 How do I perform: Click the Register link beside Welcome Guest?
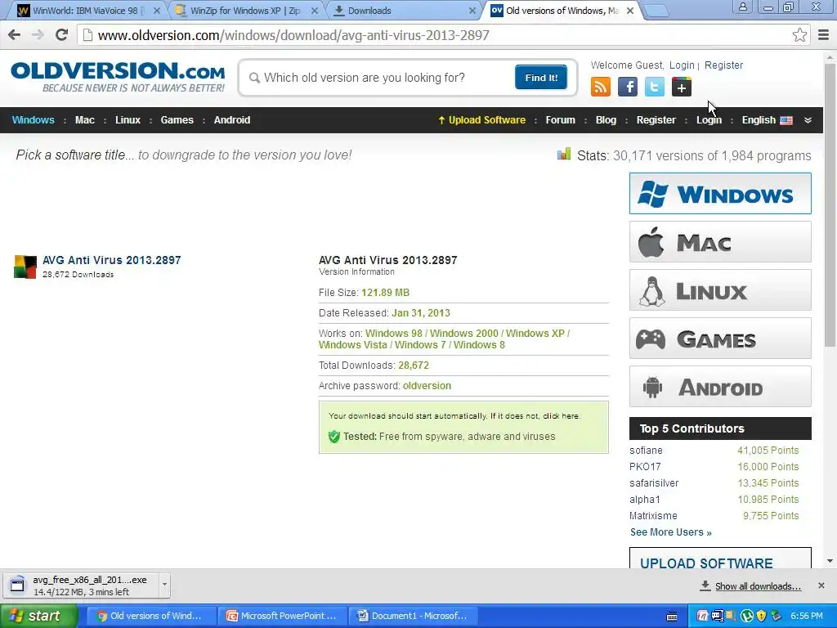724,65
